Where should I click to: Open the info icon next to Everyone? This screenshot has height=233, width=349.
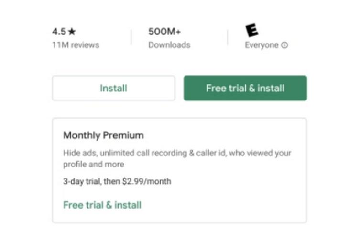(x=284, y=45)
